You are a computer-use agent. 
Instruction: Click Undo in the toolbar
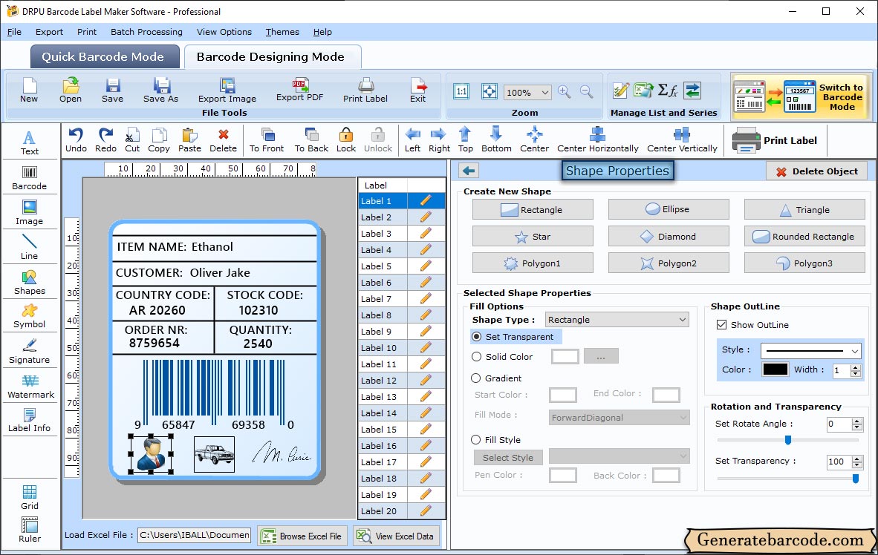tap(76, 140)
